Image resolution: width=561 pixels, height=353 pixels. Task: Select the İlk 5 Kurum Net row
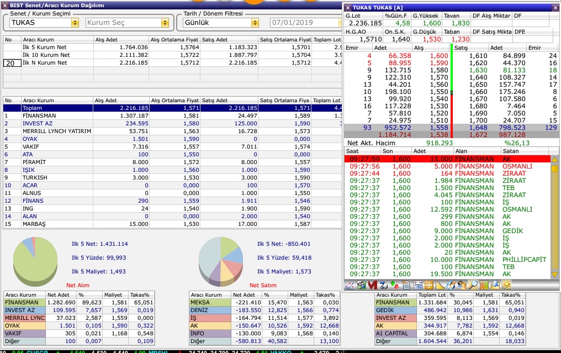[x=172, y=48]
